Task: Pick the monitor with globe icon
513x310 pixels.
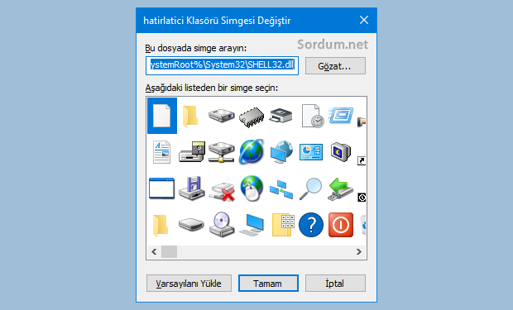Action: point(281,152)
